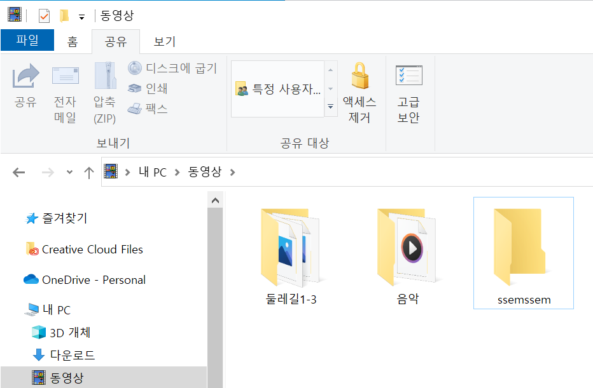Select 다운로드 in navigation pane
593x388 pixels.
(x=64, y=355)
